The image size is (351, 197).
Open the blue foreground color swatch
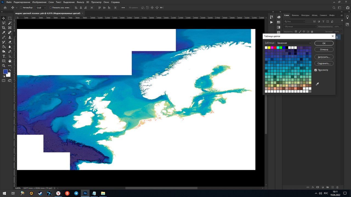(x=5, y=72)
